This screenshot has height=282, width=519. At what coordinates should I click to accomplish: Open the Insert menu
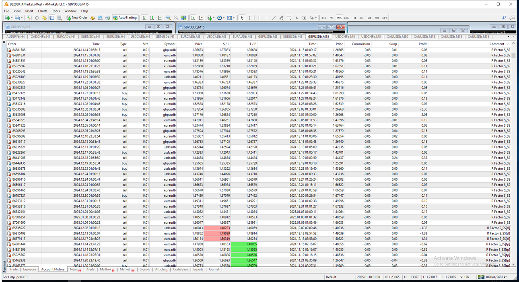(x=29, y=11)
